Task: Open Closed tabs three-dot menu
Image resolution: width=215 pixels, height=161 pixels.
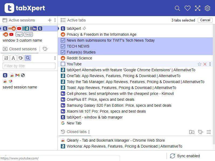Action: [x=89, y=132]
